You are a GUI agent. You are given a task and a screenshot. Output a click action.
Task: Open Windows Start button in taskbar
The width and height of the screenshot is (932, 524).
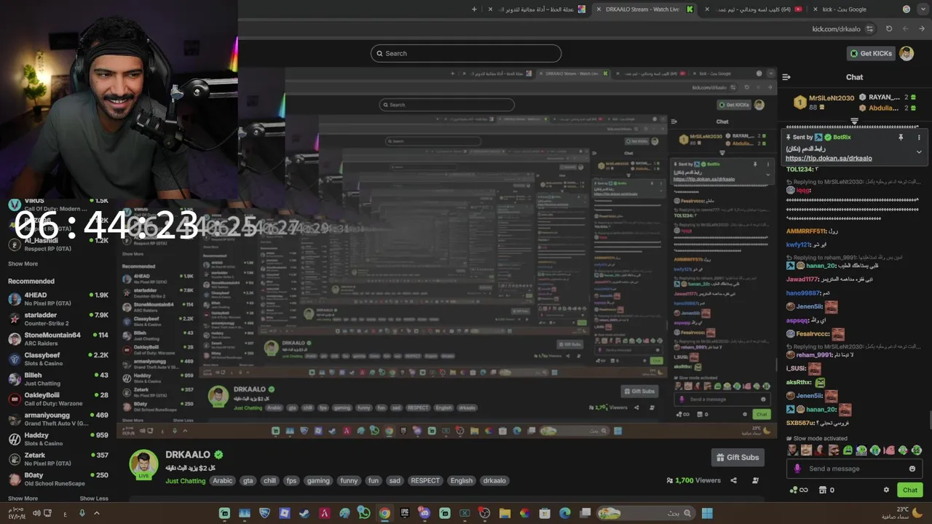(x=707, y=513)
